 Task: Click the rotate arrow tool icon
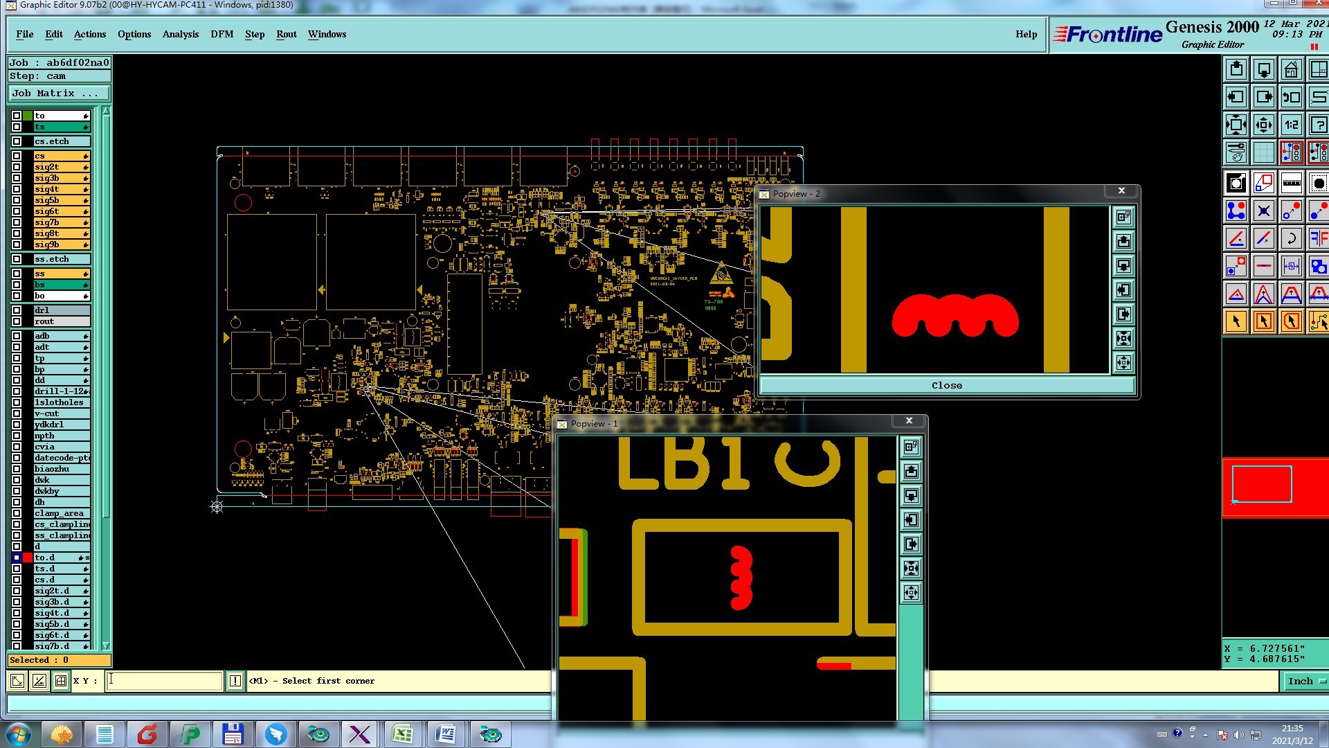tap(1291, 239)
